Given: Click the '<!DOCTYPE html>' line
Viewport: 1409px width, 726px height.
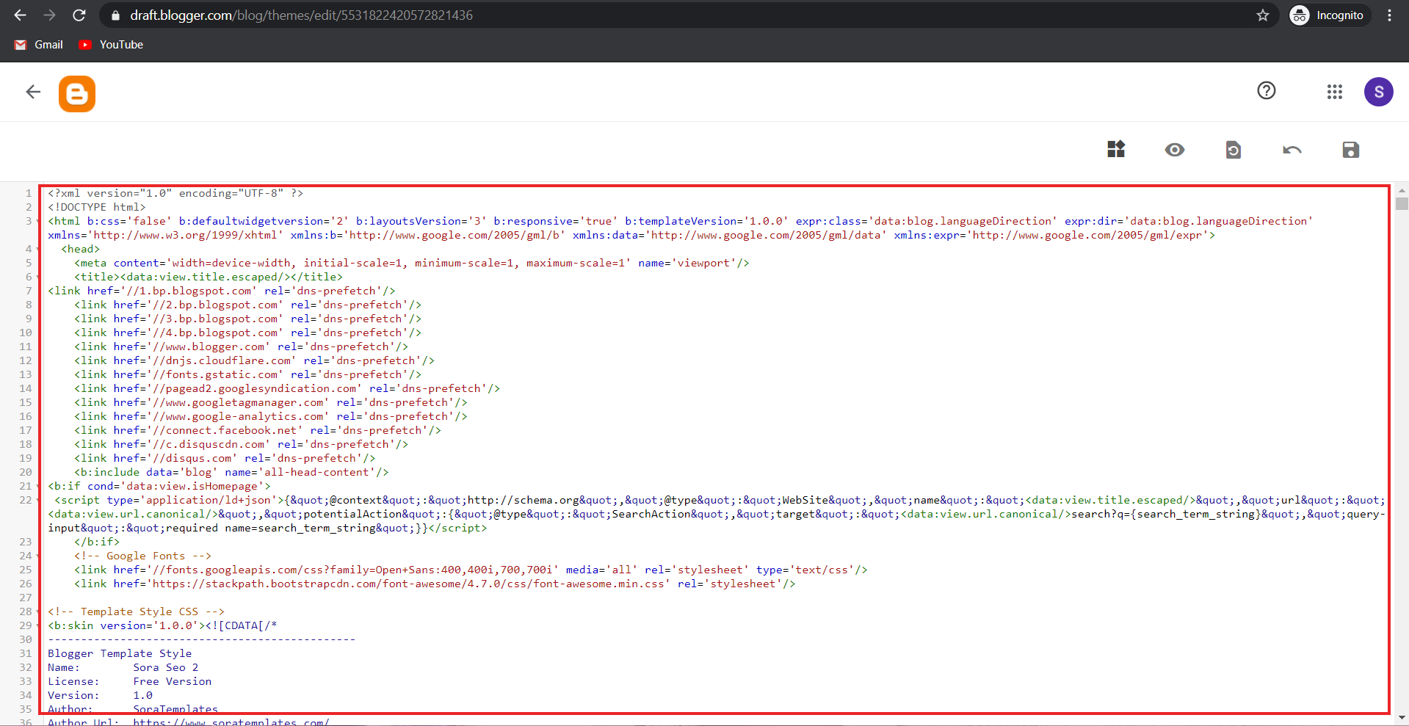Looking at the screenshot, I should click(97, 207).
